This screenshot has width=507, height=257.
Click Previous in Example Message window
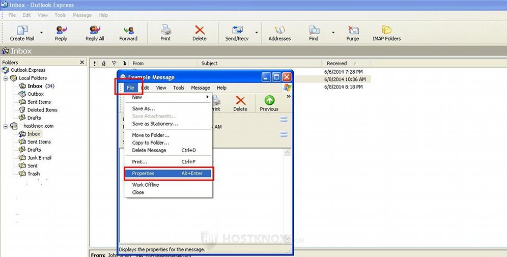click(x=269, y=103)
